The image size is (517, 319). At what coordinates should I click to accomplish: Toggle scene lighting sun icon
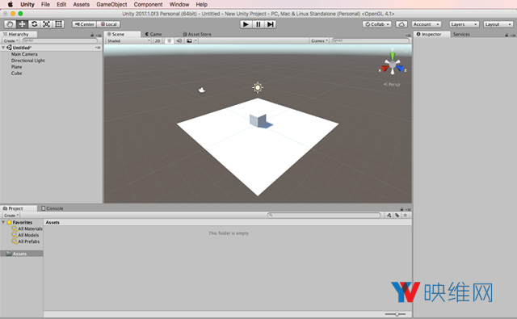click(x=169, y=41)
